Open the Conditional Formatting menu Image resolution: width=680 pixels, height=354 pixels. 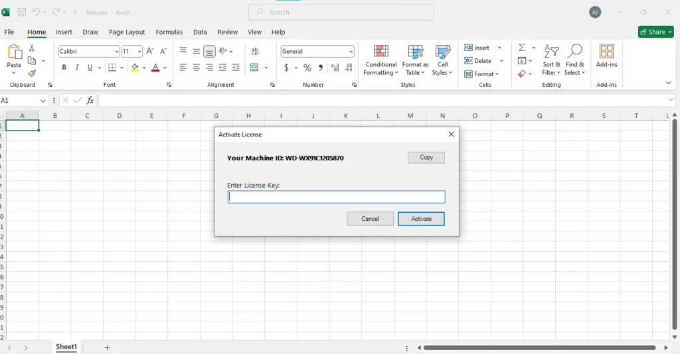(381, 60)
